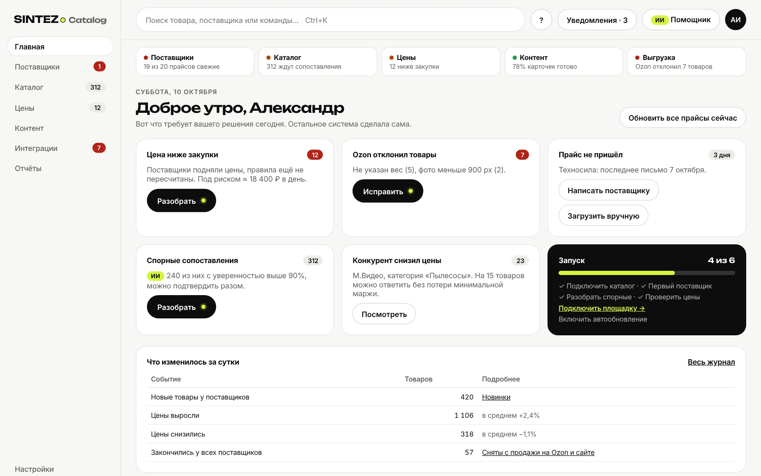This screenshot has height=476, width=761.
Task: Follow the Подключить площадку link
Action: tap(602, 308)
